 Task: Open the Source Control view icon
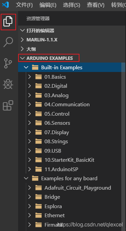(8, 63)
